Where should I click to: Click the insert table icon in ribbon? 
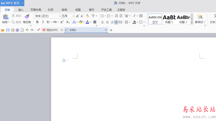(141, 16)
